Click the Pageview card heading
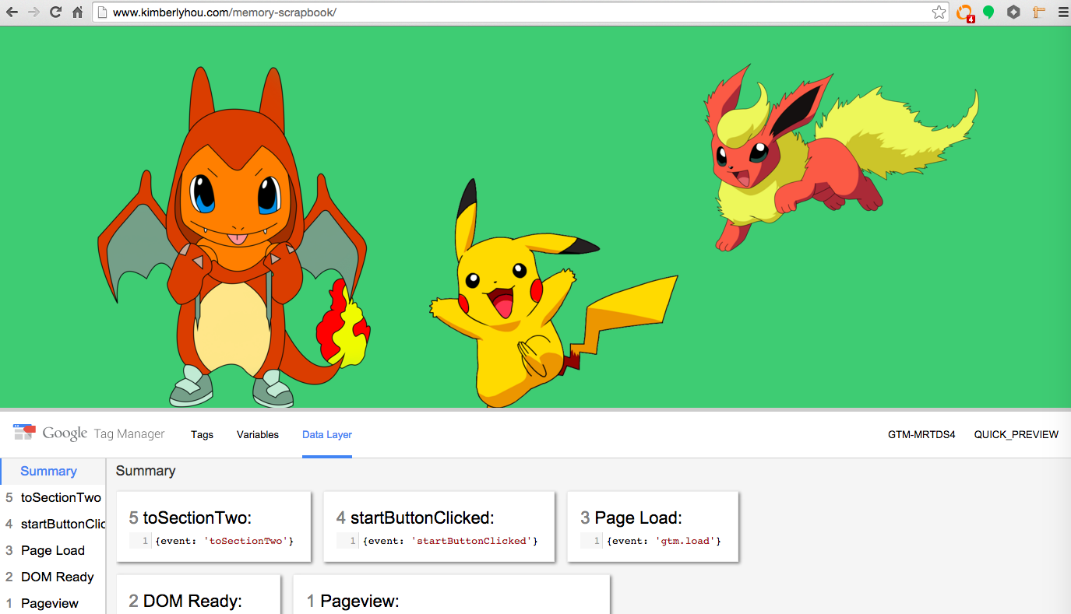1071x614 pixels. [x=353, y=601]
